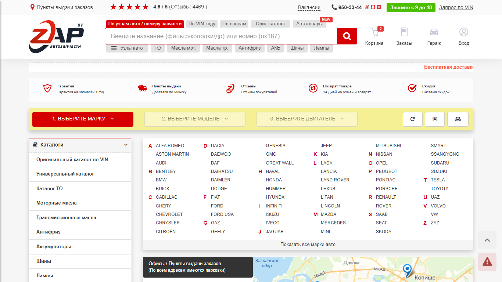Click the map preview area

coord(363,270)
